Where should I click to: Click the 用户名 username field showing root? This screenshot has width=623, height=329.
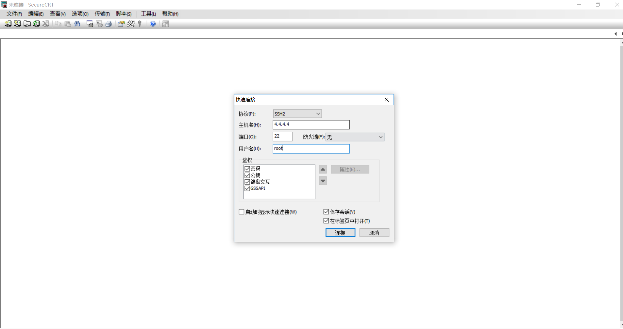coord(311,149)
